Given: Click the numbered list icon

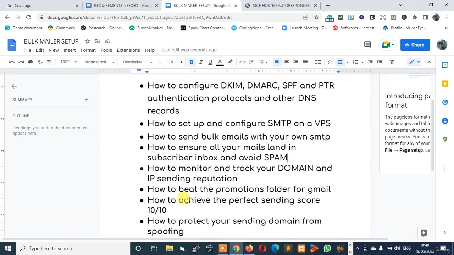Looking at the screenshot, I should click(355, 62).
